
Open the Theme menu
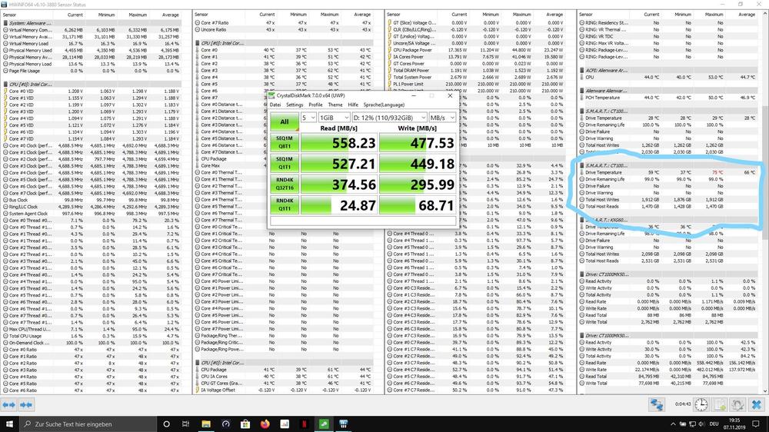[335, 105]
